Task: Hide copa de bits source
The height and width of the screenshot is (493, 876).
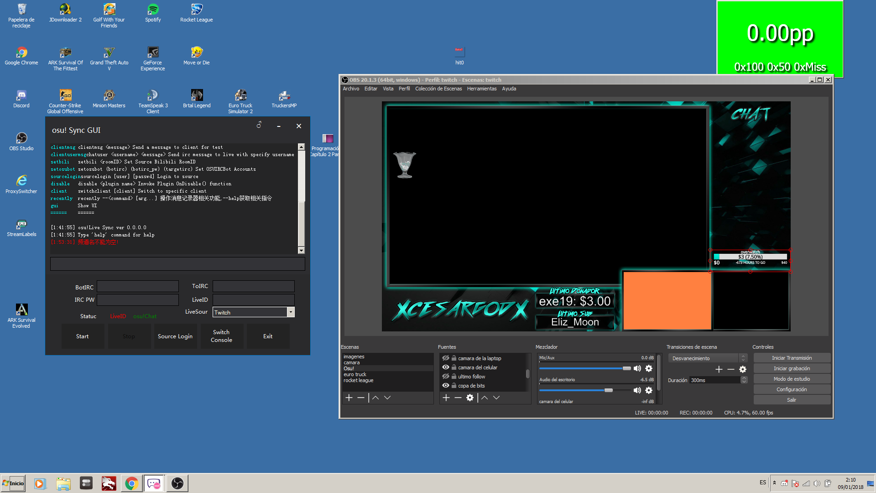Action: [446, 385]
